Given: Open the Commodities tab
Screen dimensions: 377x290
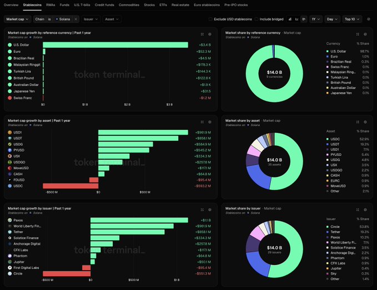Looking at the screenshot, I should (x=129, y=5).
